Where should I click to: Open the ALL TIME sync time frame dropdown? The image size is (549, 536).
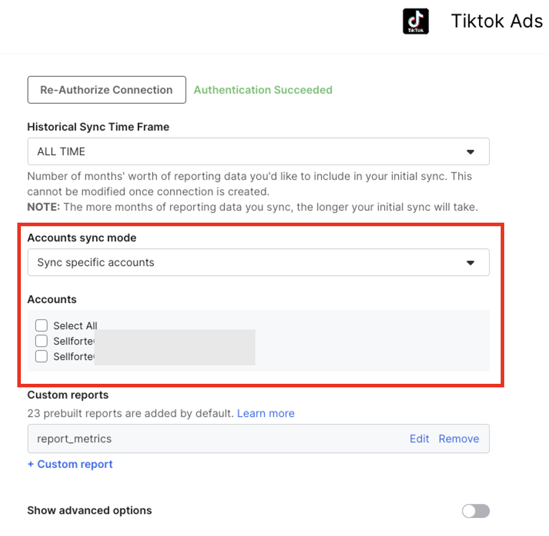[x=258, y=152]
